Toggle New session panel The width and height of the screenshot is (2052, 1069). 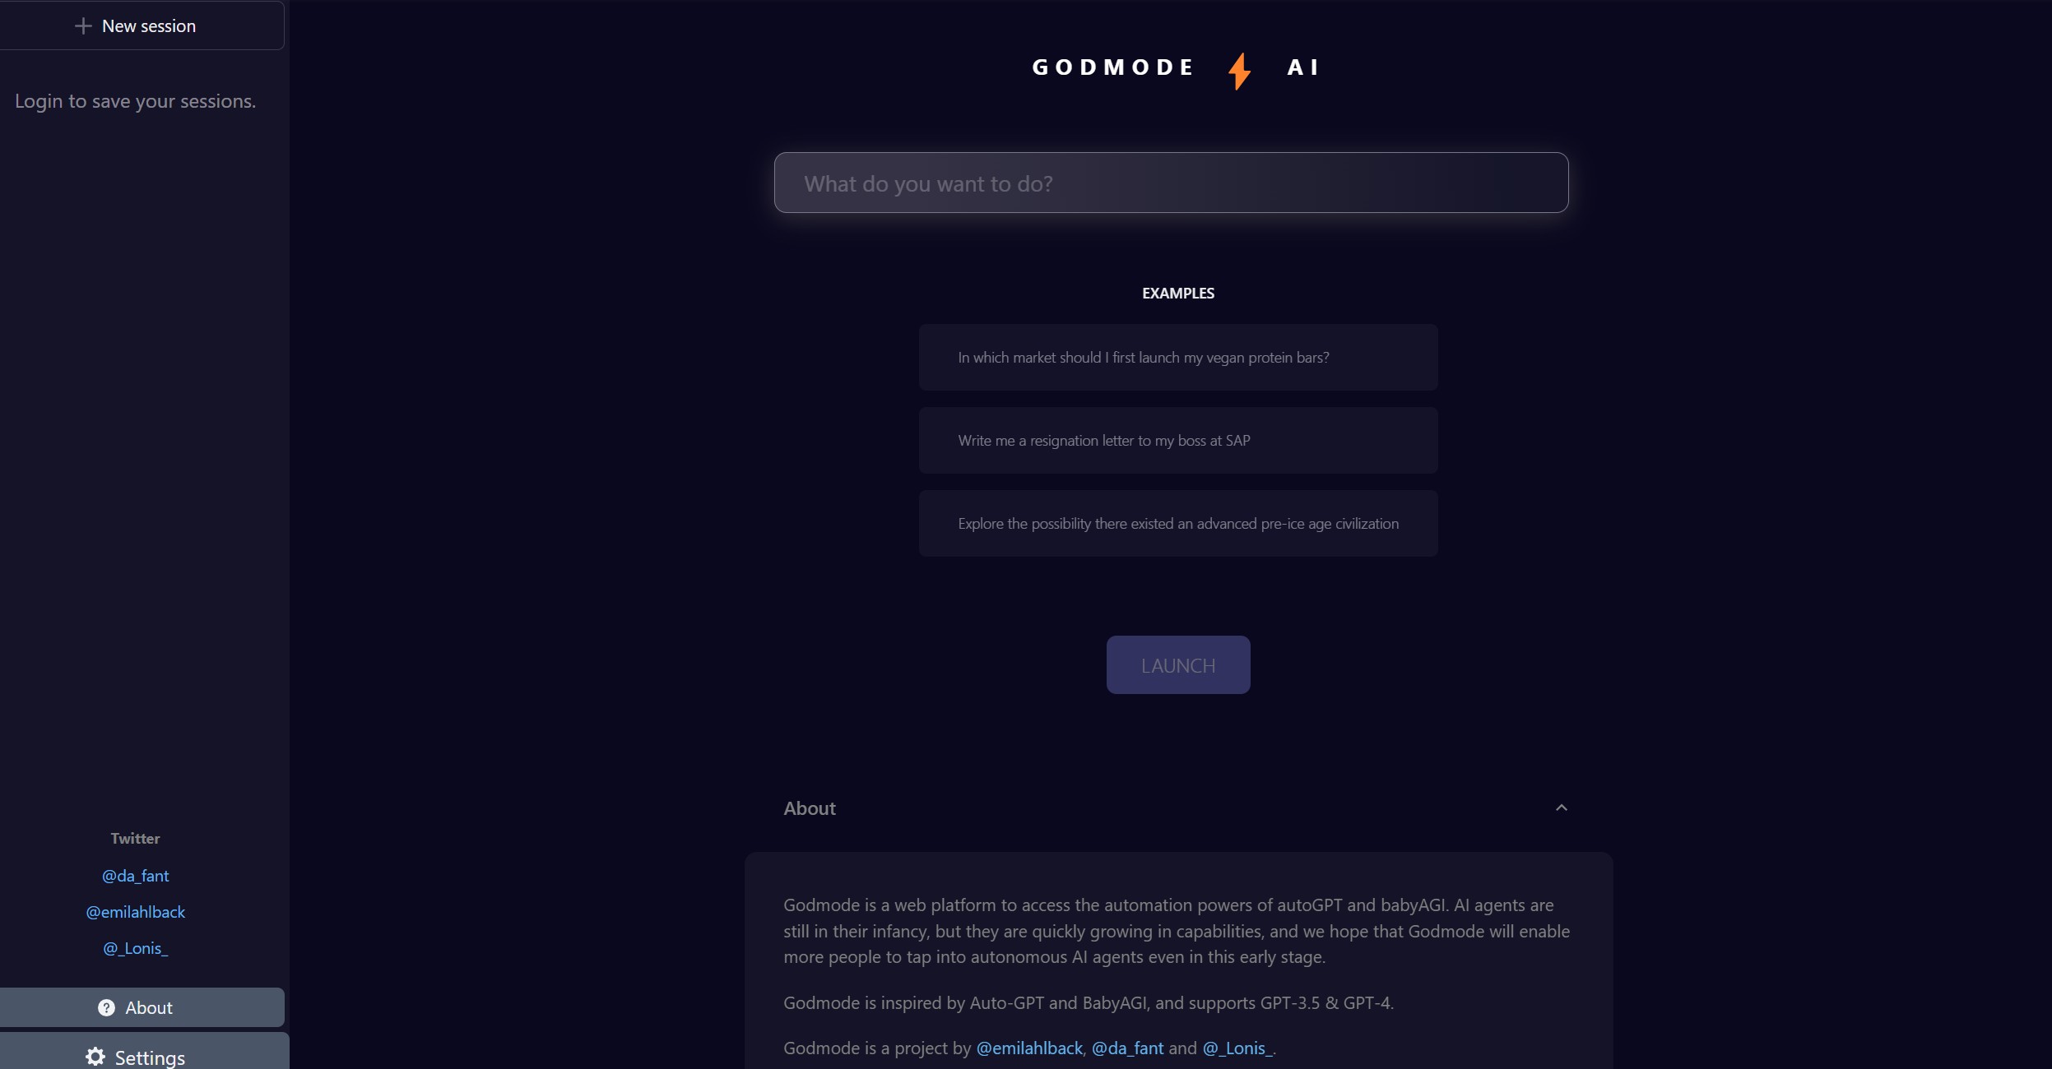click(136, 25)
